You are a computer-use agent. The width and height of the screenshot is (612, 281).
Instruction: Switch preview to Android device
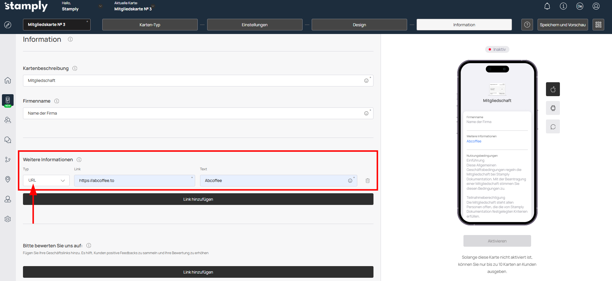(x=553, y=108)
